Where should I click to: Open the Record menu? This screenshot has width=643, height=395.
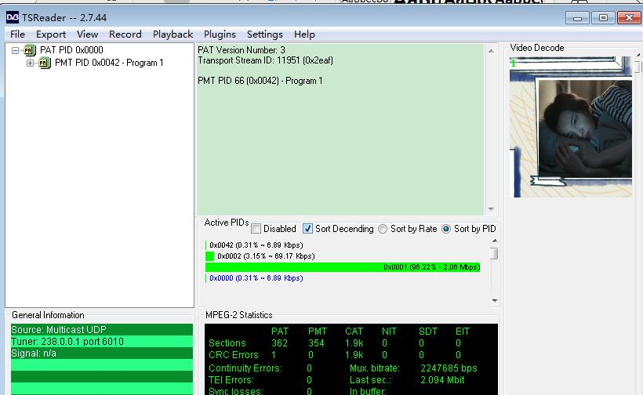click(x=125, y=34)
